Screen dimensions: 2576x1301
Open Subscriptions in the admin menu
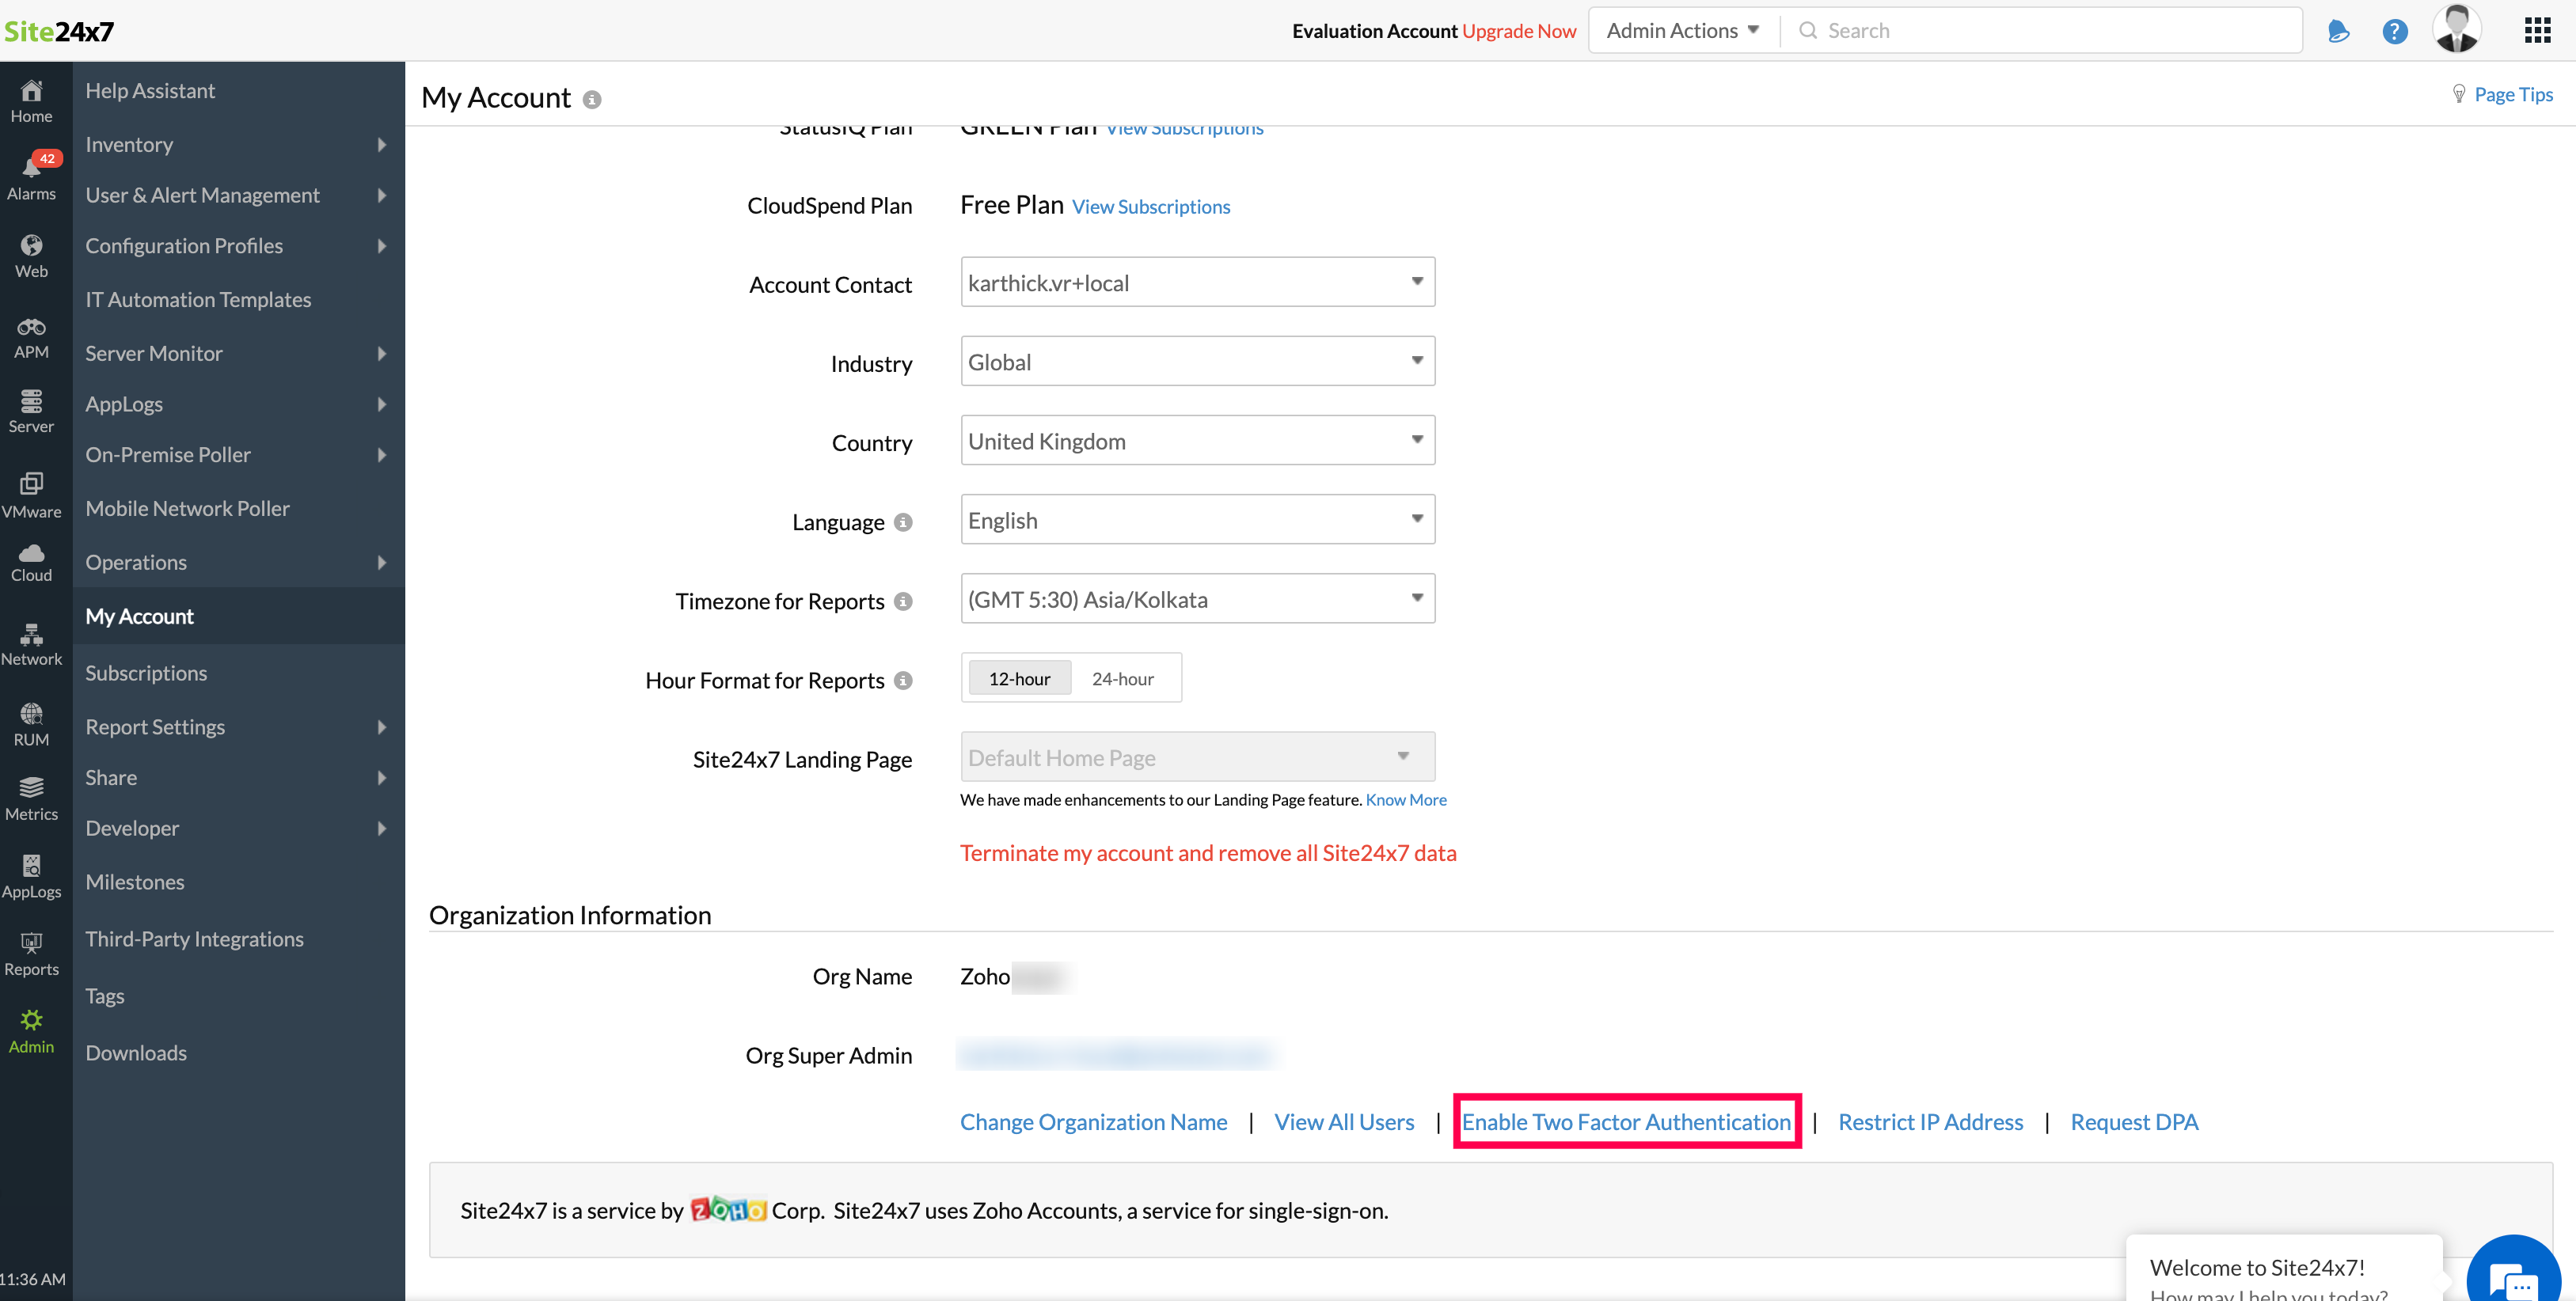click(146, 673)
